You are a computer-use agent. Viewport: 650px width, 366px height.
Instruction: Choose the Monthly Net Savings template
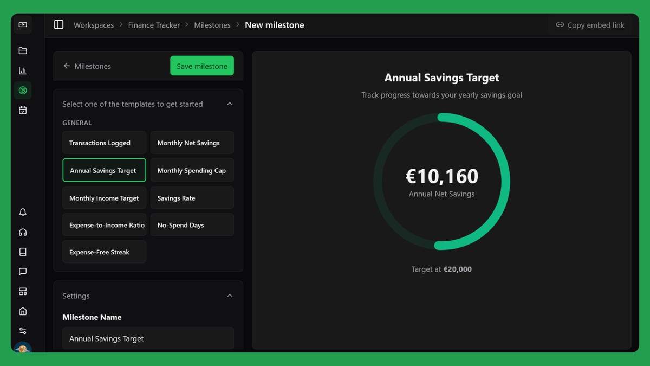(192, 143)
